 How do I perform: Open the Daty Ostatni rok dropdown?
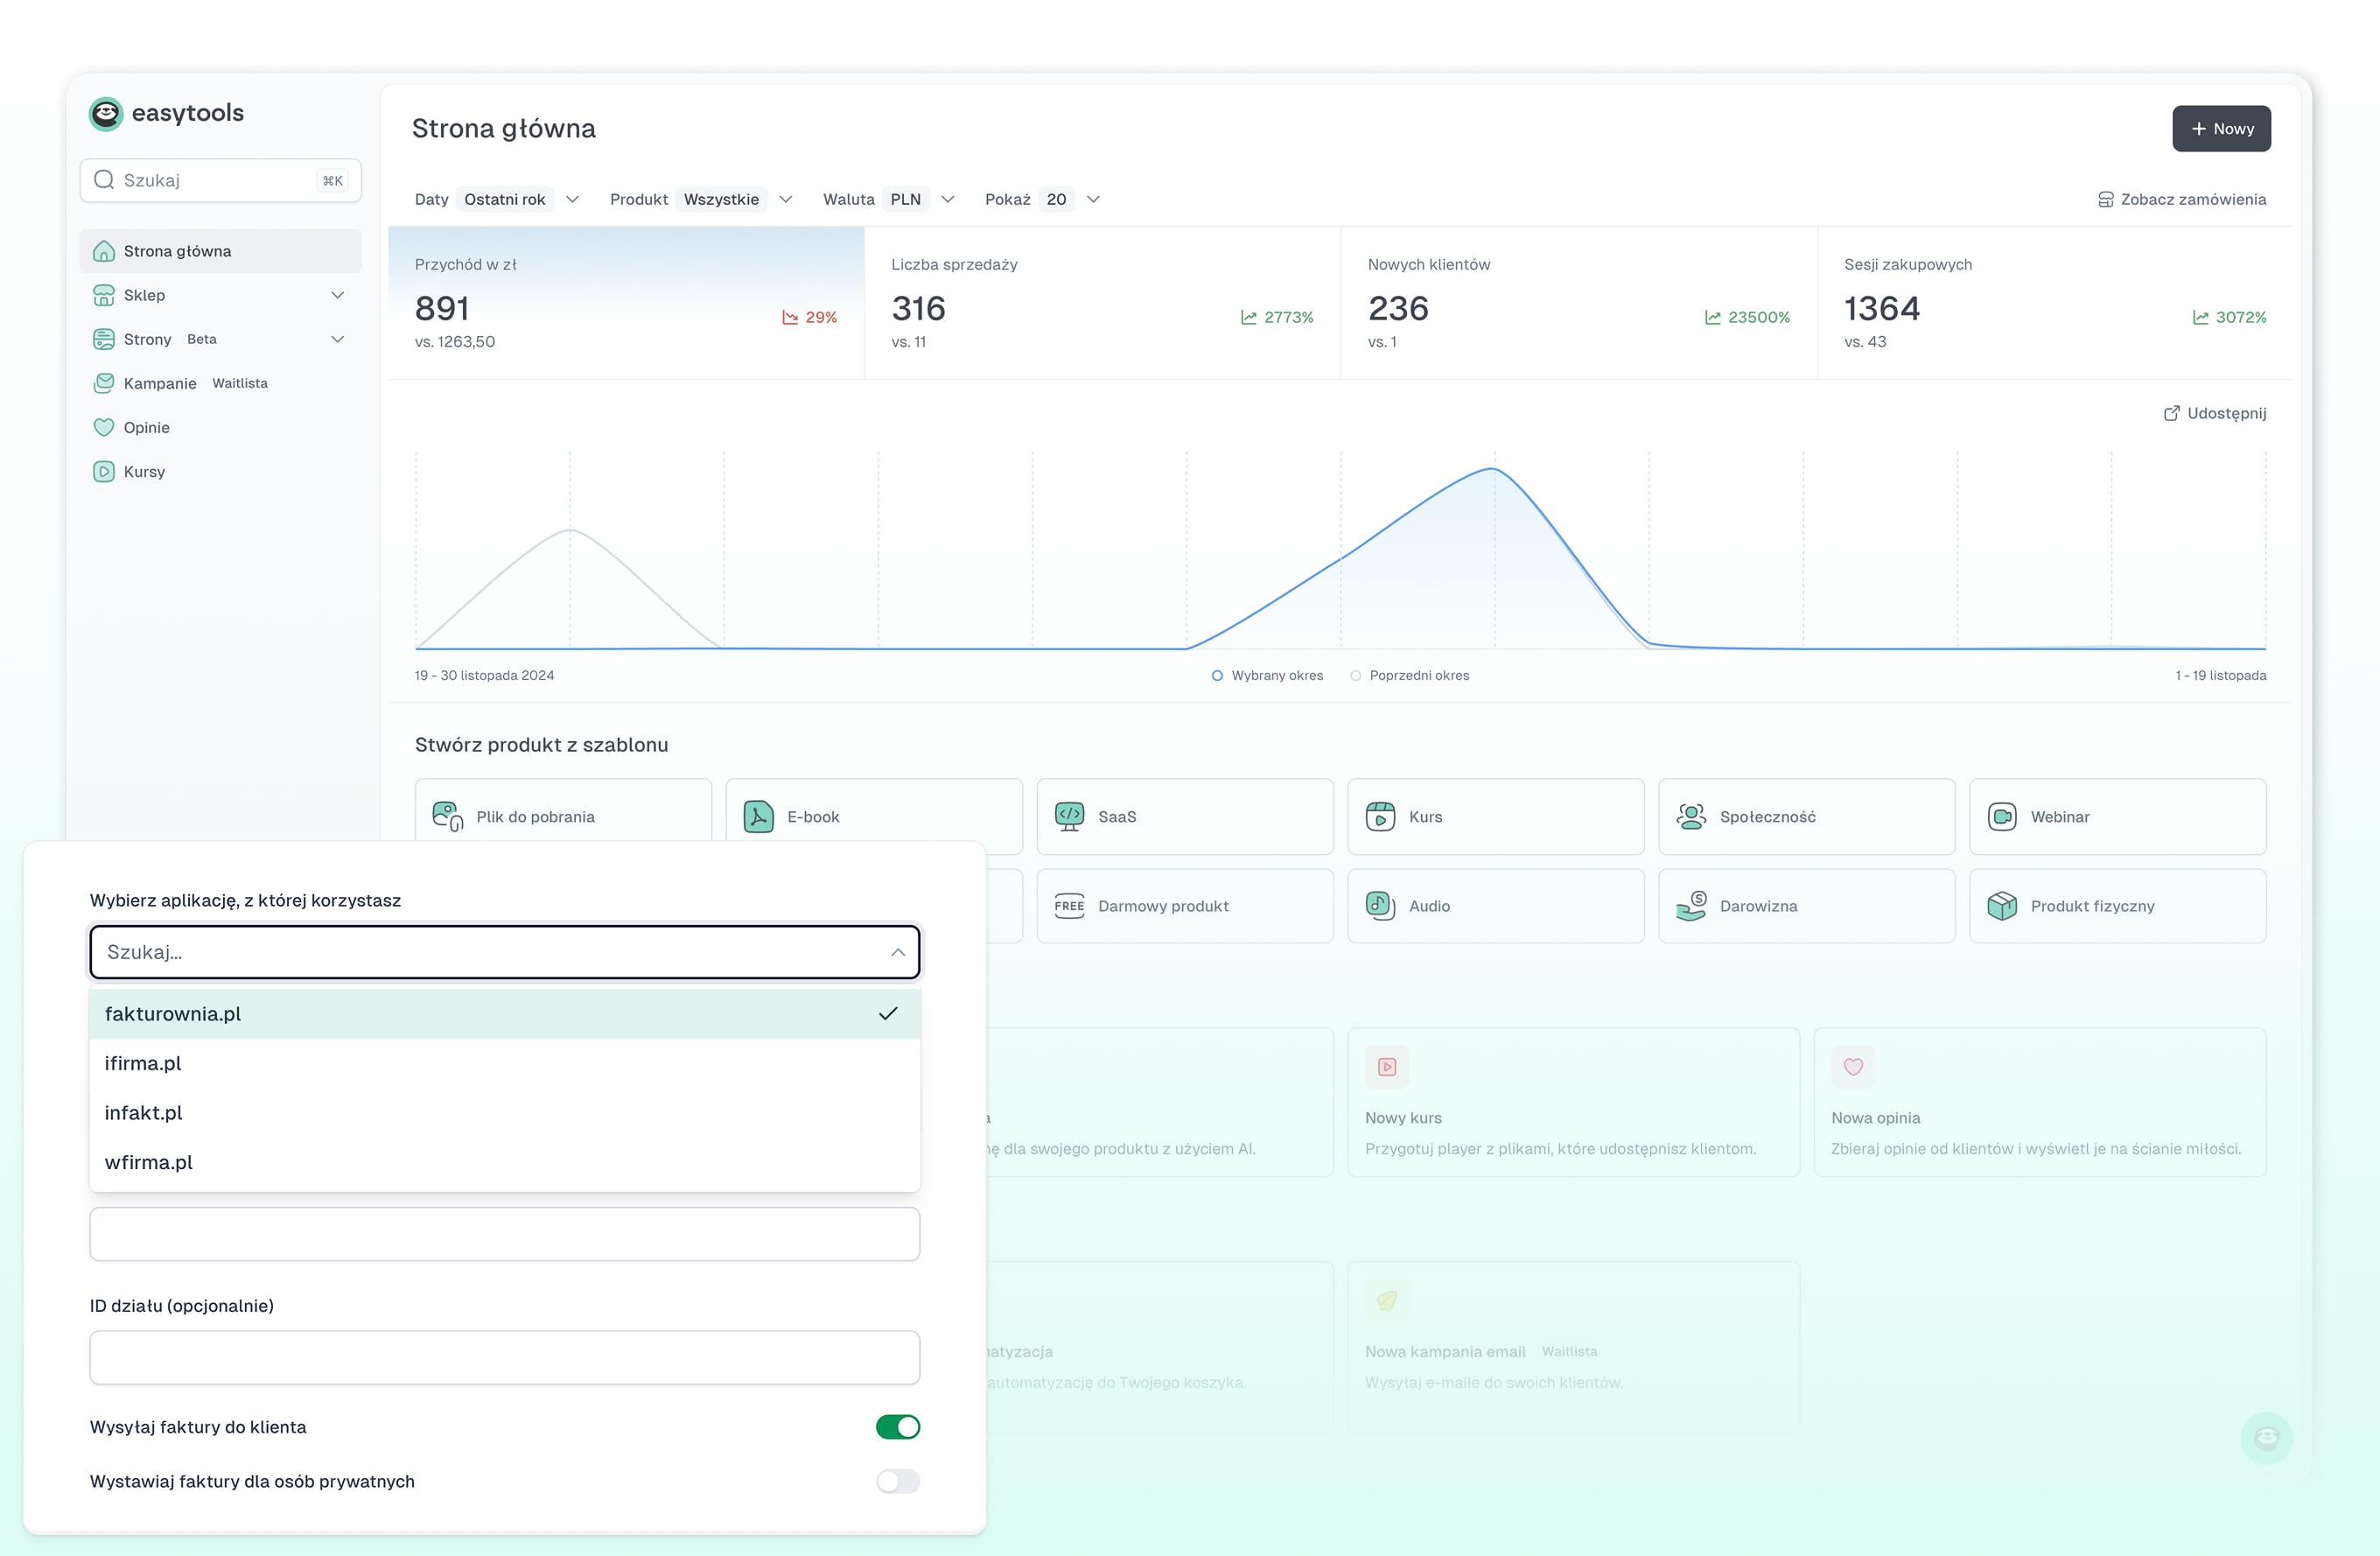tap(572, 199)
